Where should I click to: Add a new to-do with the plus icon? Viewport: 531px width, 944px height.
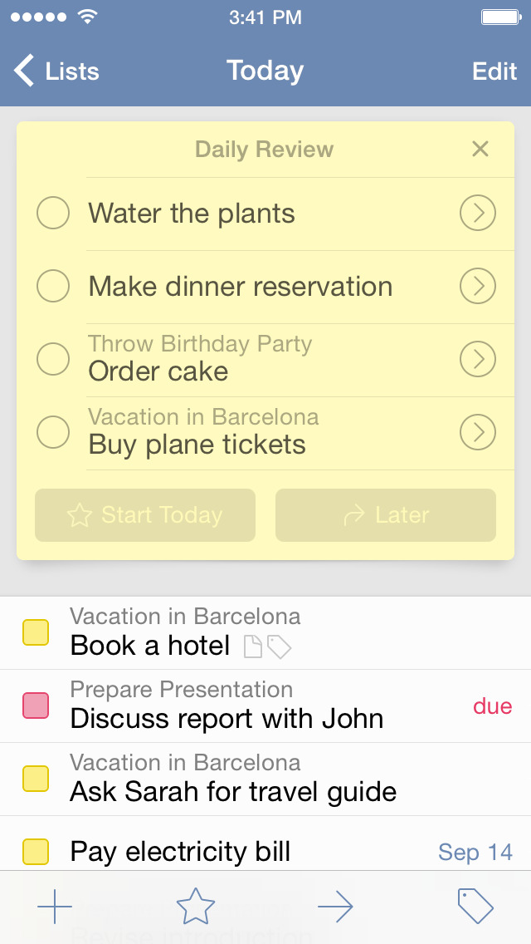55,907
